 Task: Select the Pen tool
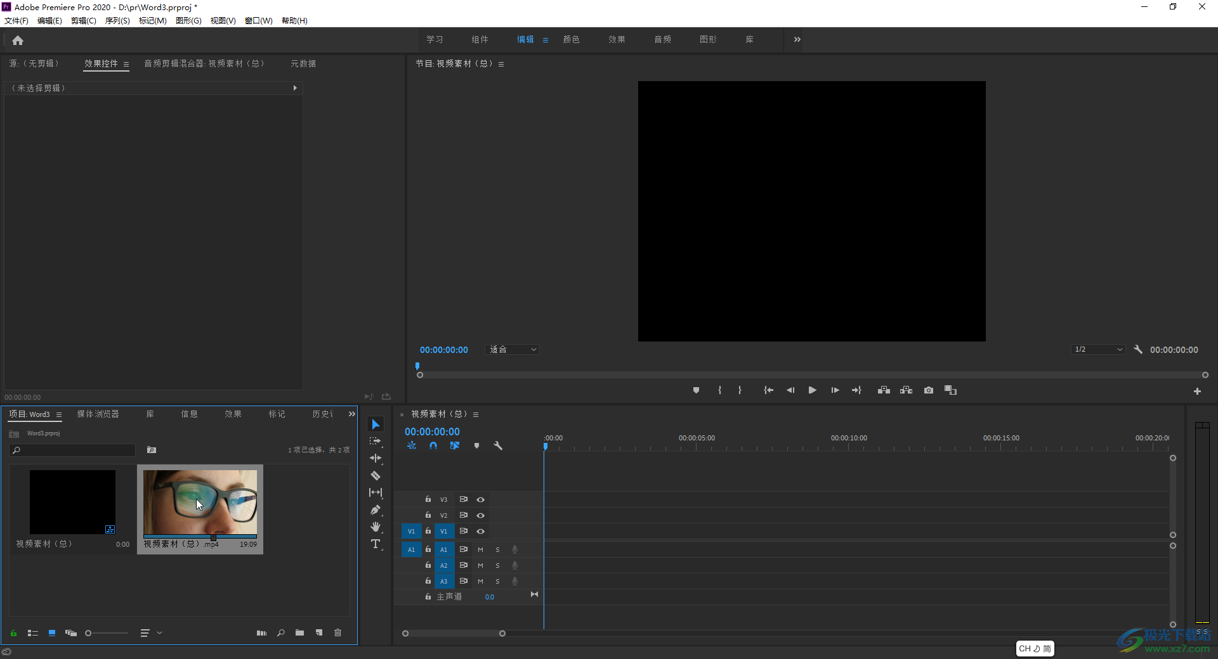tap(376, 509)
